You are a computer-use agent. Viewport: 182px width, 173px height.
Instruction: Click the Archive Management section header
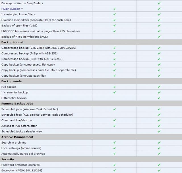click(x=17, y=137)
